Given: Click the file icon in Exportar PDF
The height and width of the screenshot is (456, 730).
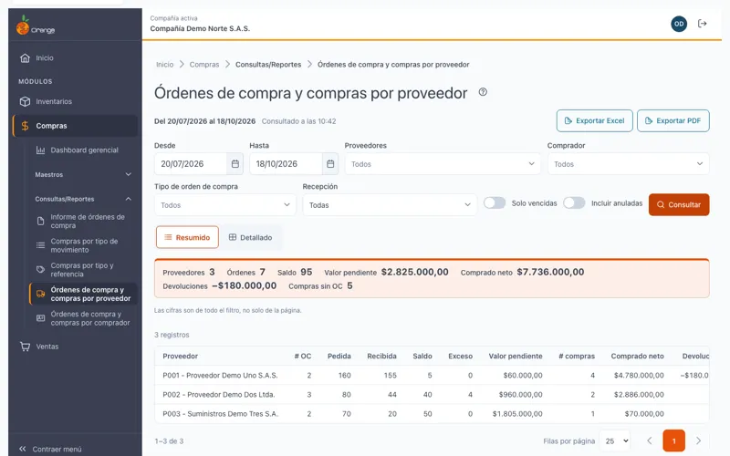Looking at the screenshot, I should pos(649,121).
